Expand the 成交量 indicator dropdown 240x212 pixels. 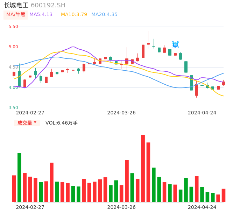click(x=27, y=123)
